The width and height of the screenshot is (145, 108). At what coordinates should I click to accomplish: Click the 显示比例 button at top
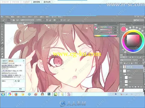point(47,2)
